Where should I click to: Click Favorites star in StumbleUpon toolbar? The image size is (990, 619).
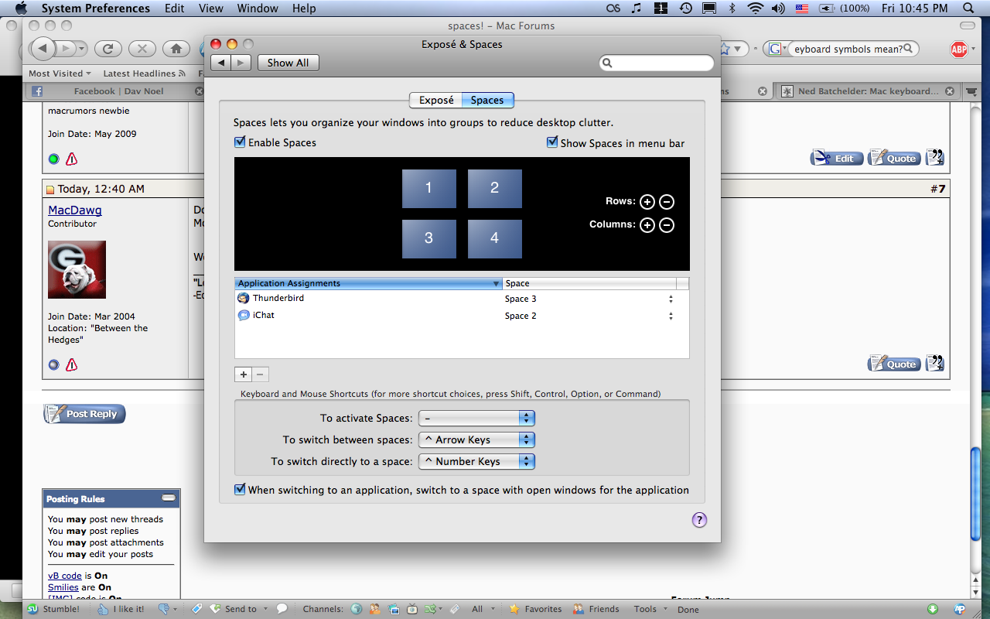[x=534, y=609]
